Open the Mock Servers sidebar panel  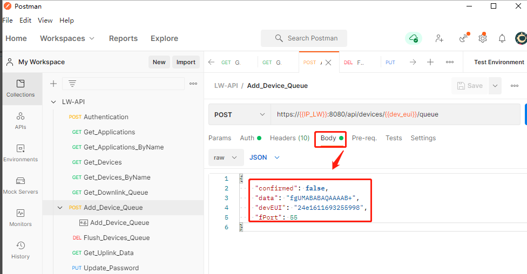(21, 186)
